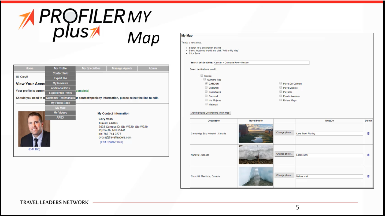The image size is (385, 216).
Task: Open the My Specialties menu
Action: 91,68
